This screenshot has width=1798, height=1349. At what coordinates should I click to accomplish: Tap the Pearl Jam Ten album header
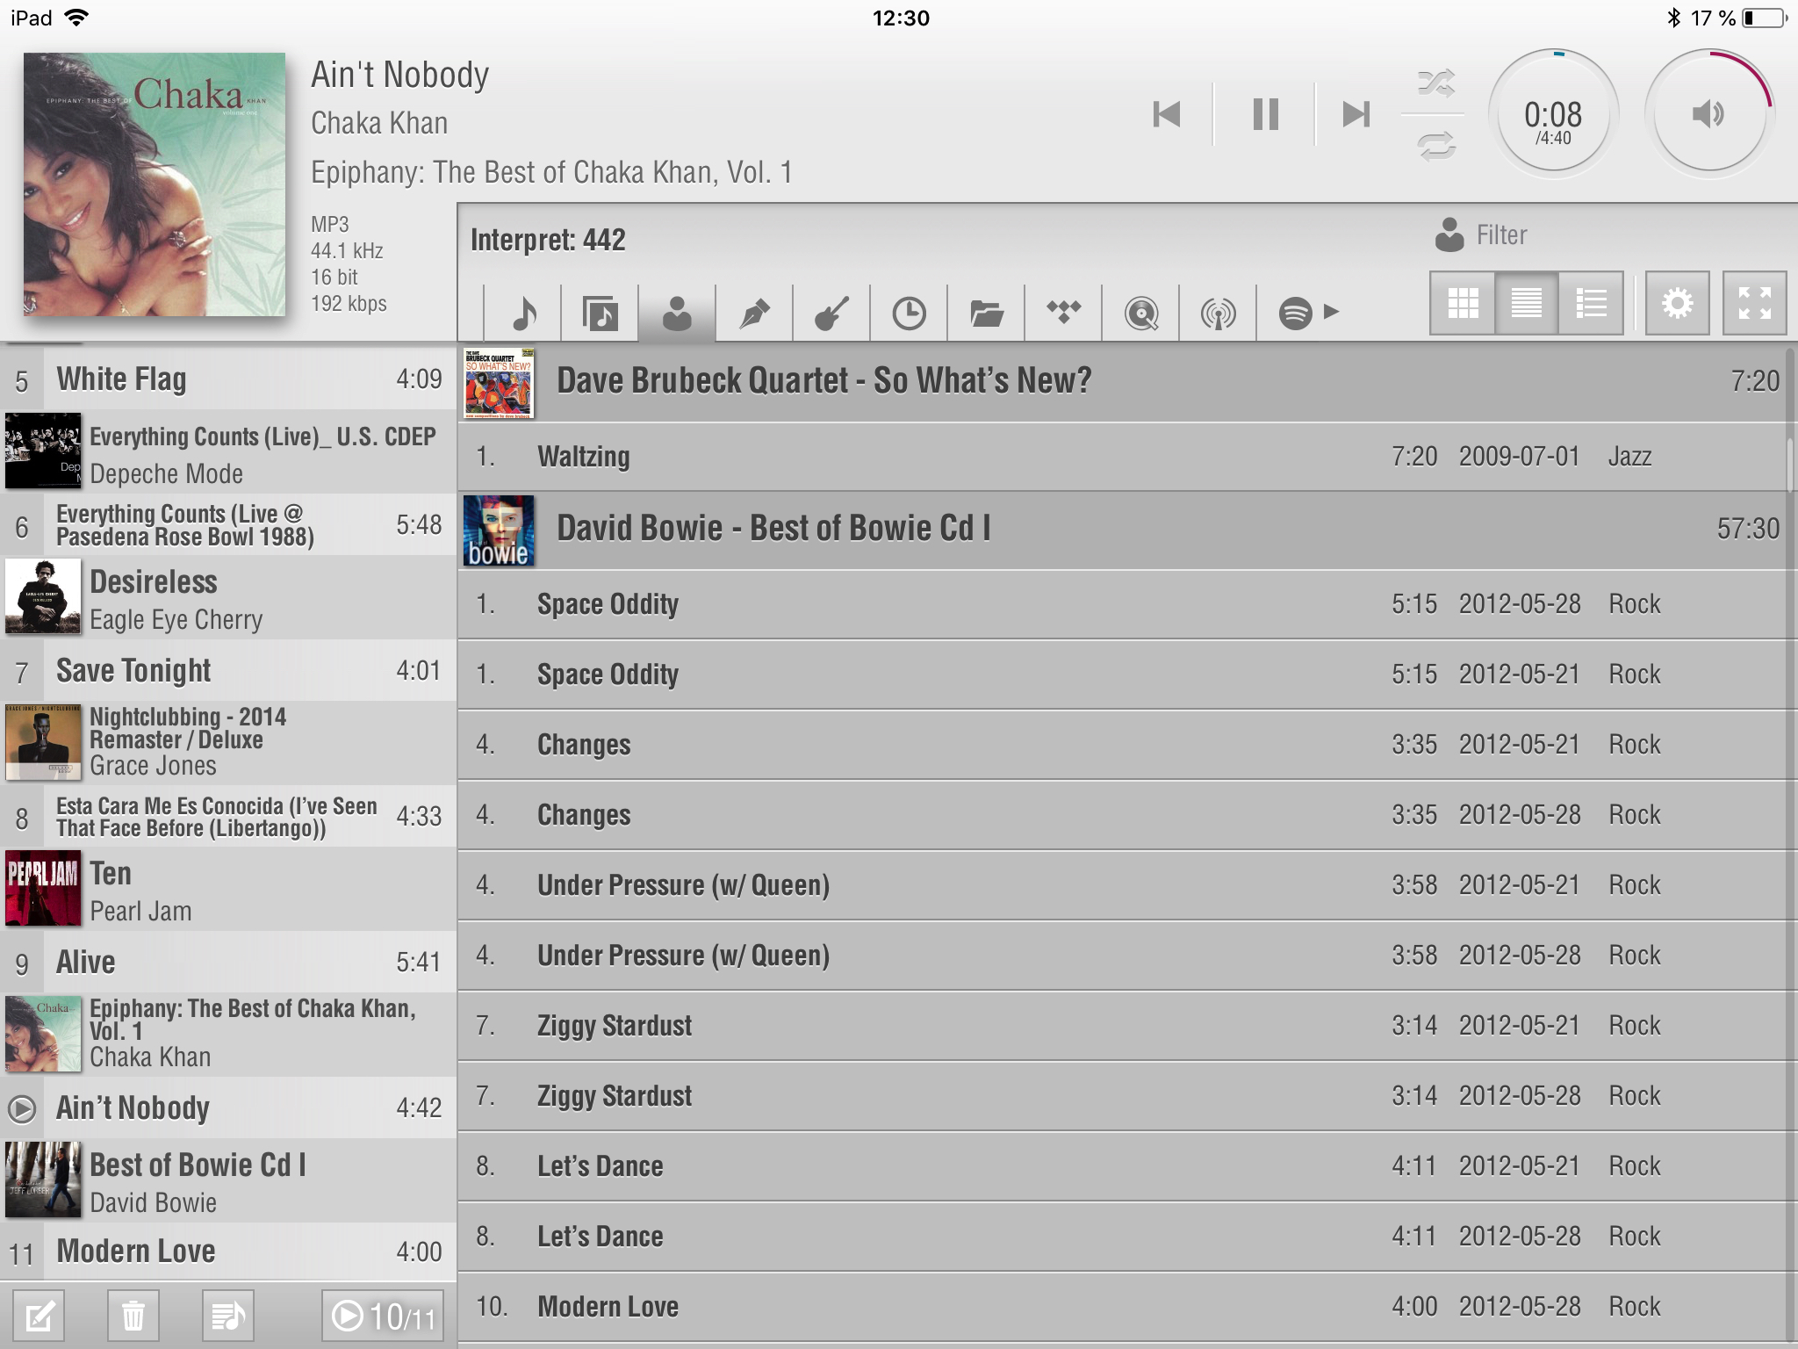pyautogui.click(x=228, y=889)
